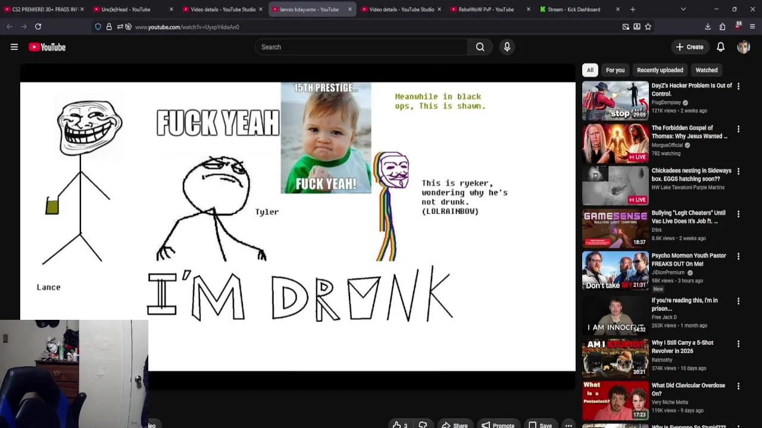The height and width of the screenshot is (428, 762).
Task: Dislike the video with thumbs down
Action: click(x=423, y=424)
